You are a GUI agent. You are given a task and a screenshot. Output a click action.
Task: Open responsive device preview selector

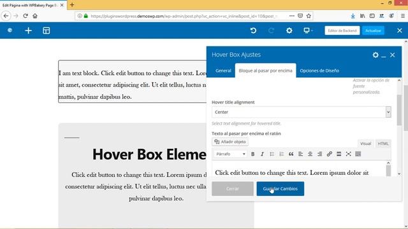tap(308, 31)
